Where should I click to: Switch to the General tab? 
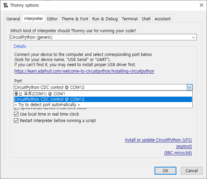tap(13, 19)
